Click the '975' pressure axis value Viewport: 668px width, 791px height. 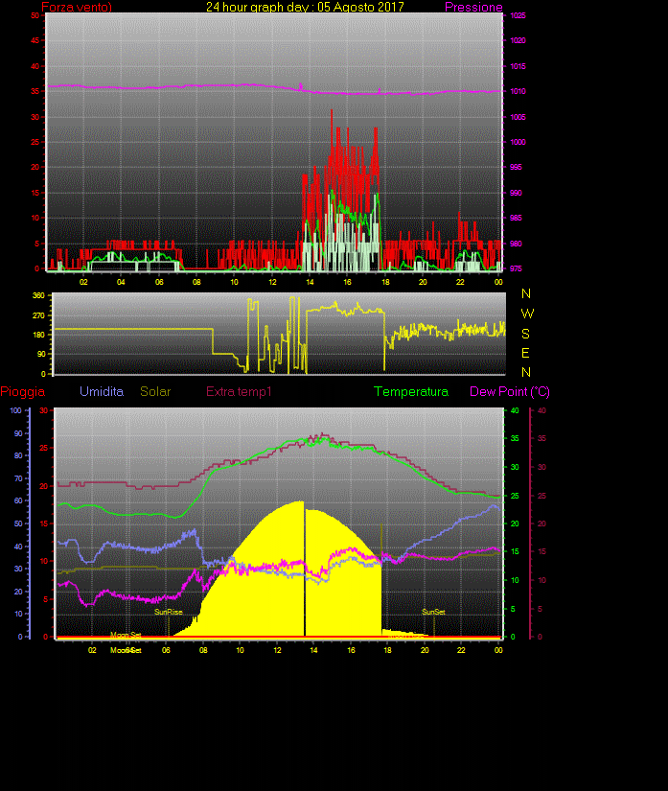516,268
